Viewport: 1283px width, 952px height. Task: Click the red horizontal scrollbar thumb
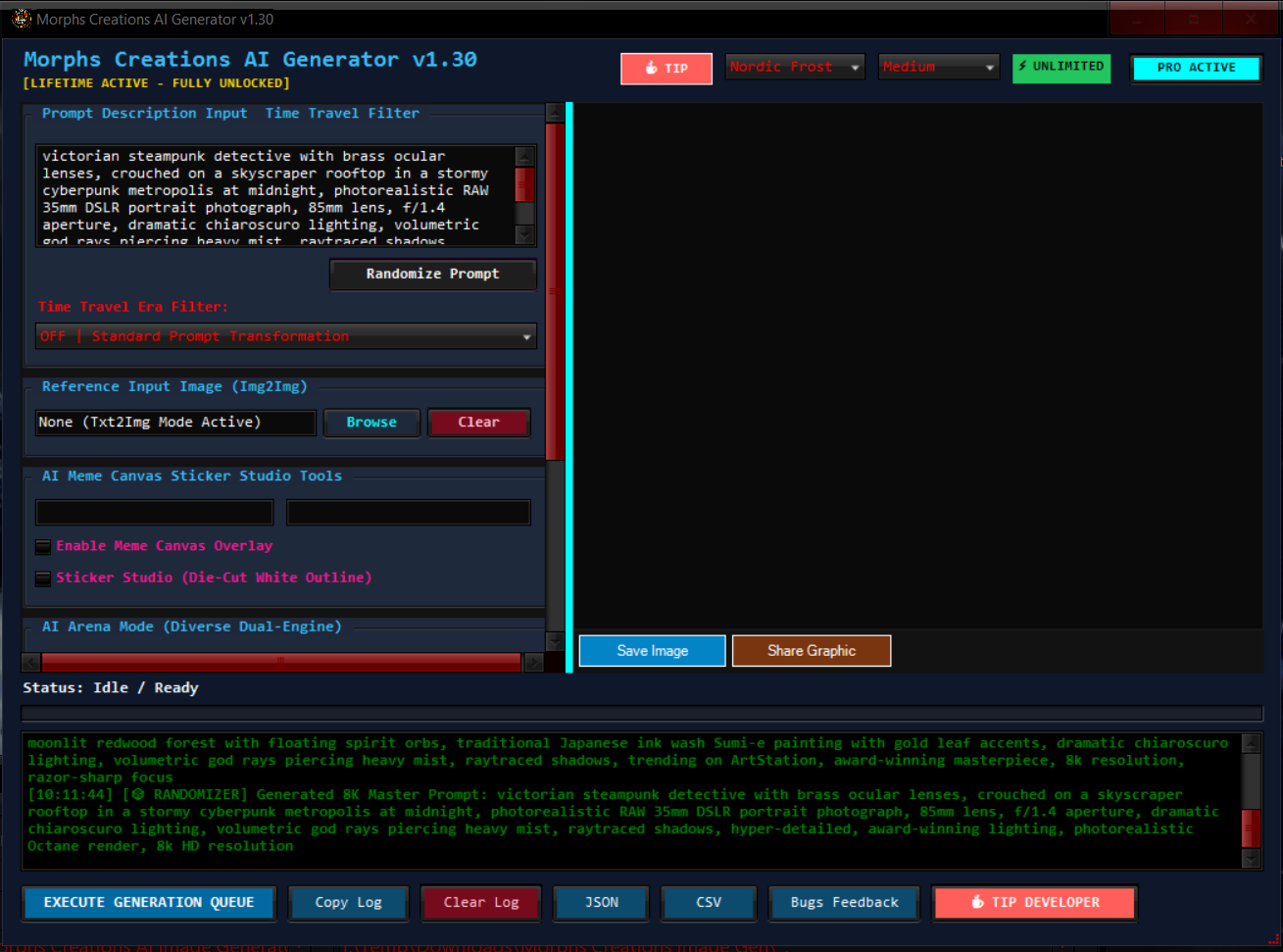point(281,663)
